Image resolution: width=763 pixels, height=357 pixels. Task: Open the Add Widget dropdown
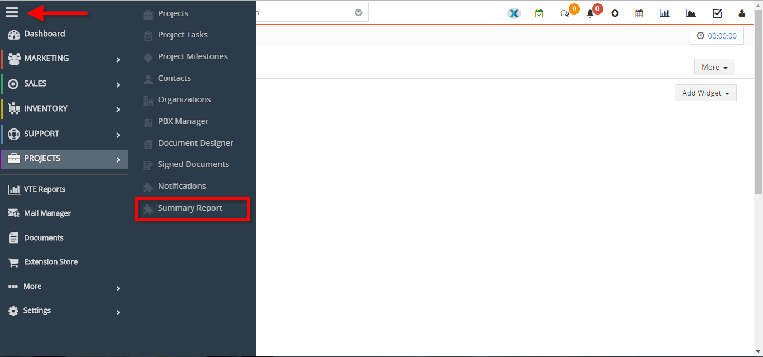[705, 93]
